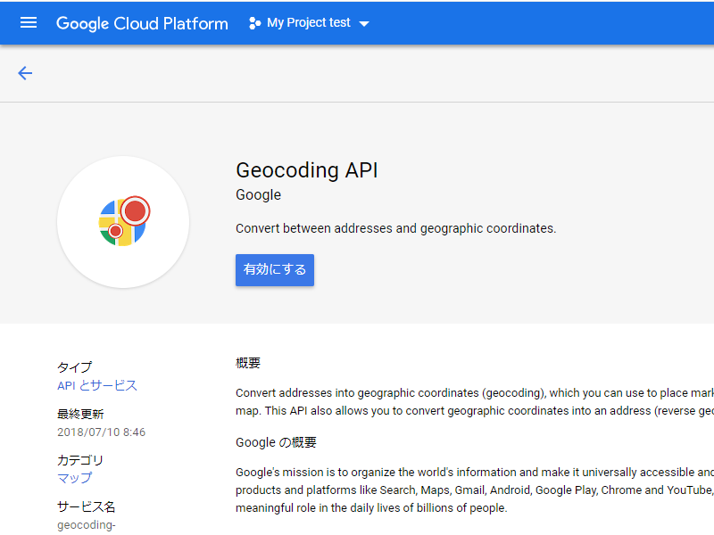Image resolution: width=714 pixels, height=535 pixels.
Task: Click the red map pin inside the Geocoding logo
Action: pyautogui.click(x=136, y=212)
